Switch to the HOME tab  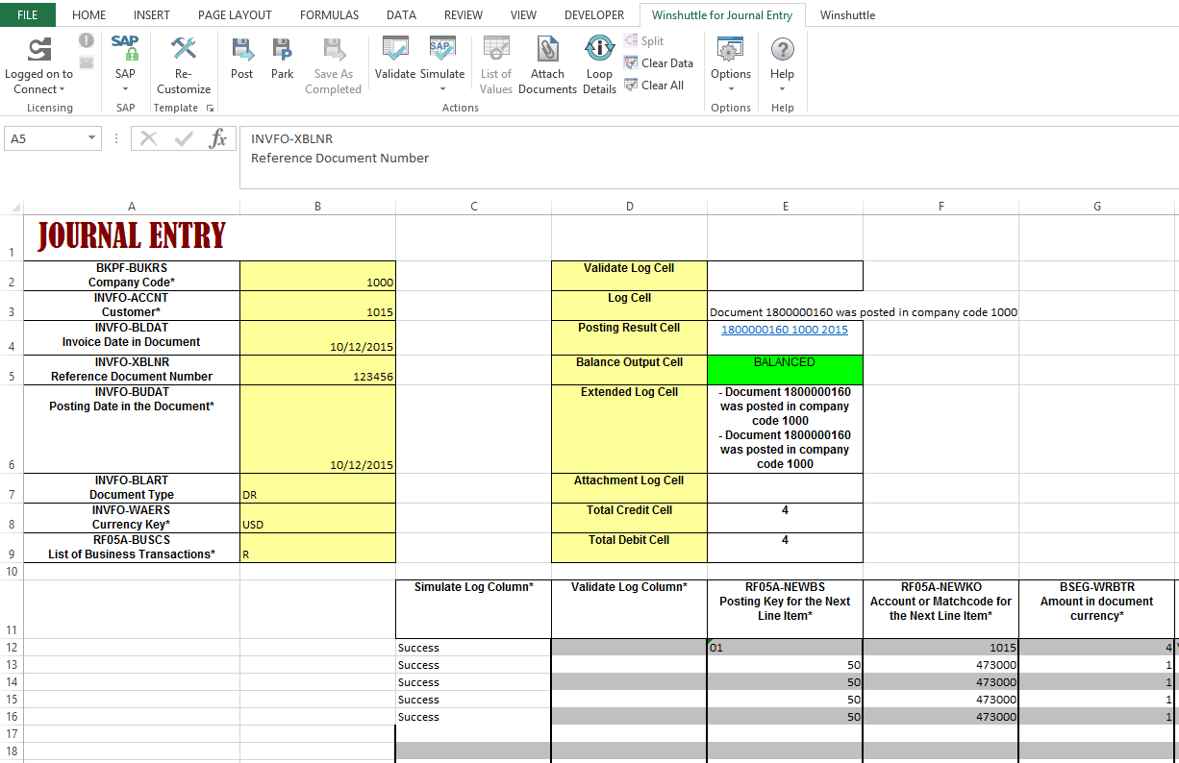click(x=89, y=15)
